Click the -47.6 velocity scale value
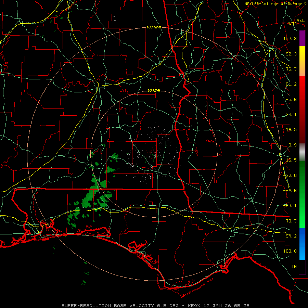Viewport: 308px width, 308px height. [x=290, y=191]
